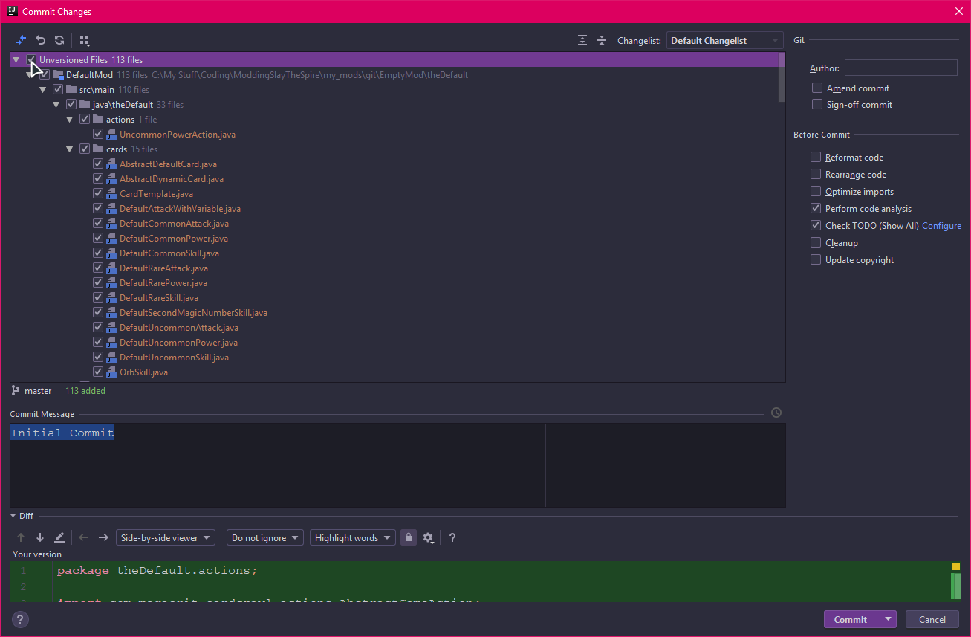Image resolution: width=971 pixels, height=637 pixels.
Task: Uncheck the Check TODO checkbox
Action: 816,225
